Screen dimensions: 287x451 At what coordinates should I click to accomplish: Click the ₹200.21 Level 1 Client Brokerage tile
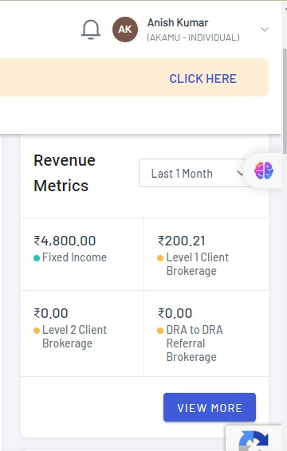pyautogui.click(x=206, y=254)
